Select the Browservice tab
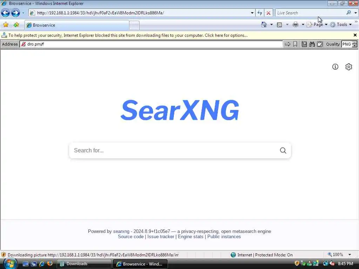The height and width of the screenshot is (269, 359). click(76, 25)
